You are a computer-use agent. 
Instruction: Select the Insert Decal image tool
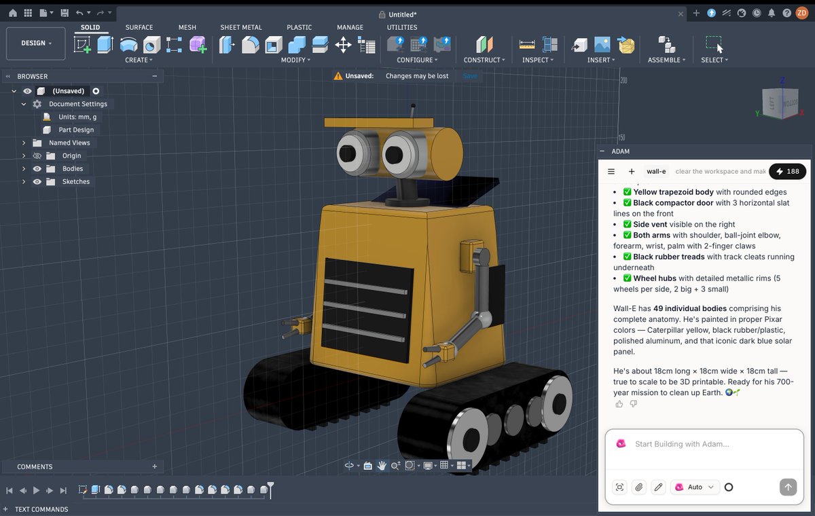click(x=602, y=45)
